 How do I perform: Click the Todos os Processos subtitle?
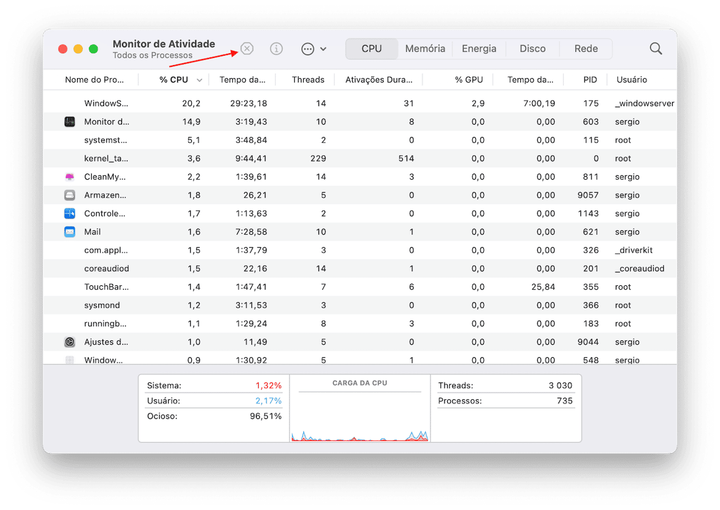point(153,56)
